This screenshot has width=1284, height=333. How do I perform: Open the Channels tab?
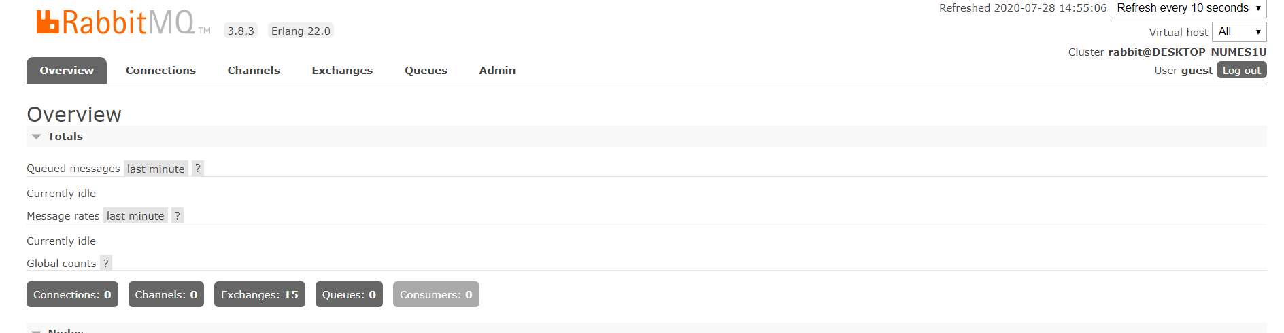click(254, 71)
